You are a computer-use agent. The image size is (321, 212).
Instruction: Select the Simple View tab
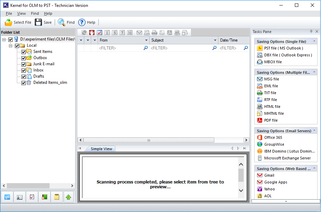click(x=101, y=149)
